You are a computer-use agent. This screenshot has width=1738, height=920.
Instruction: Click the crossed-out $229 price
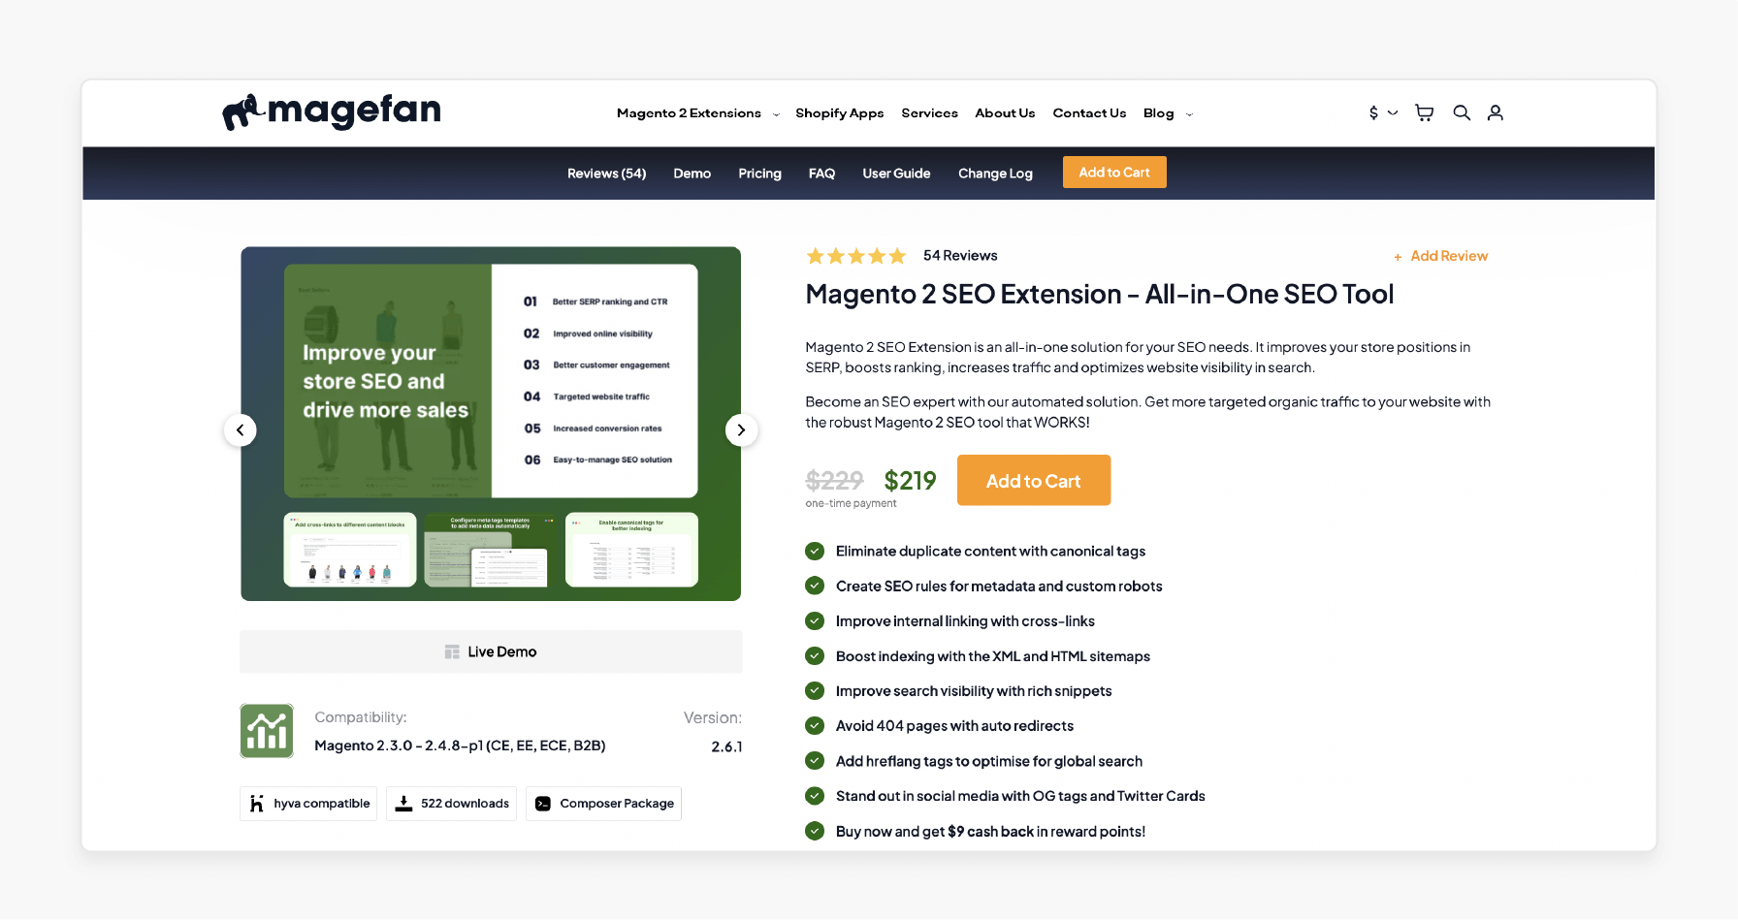834,480
